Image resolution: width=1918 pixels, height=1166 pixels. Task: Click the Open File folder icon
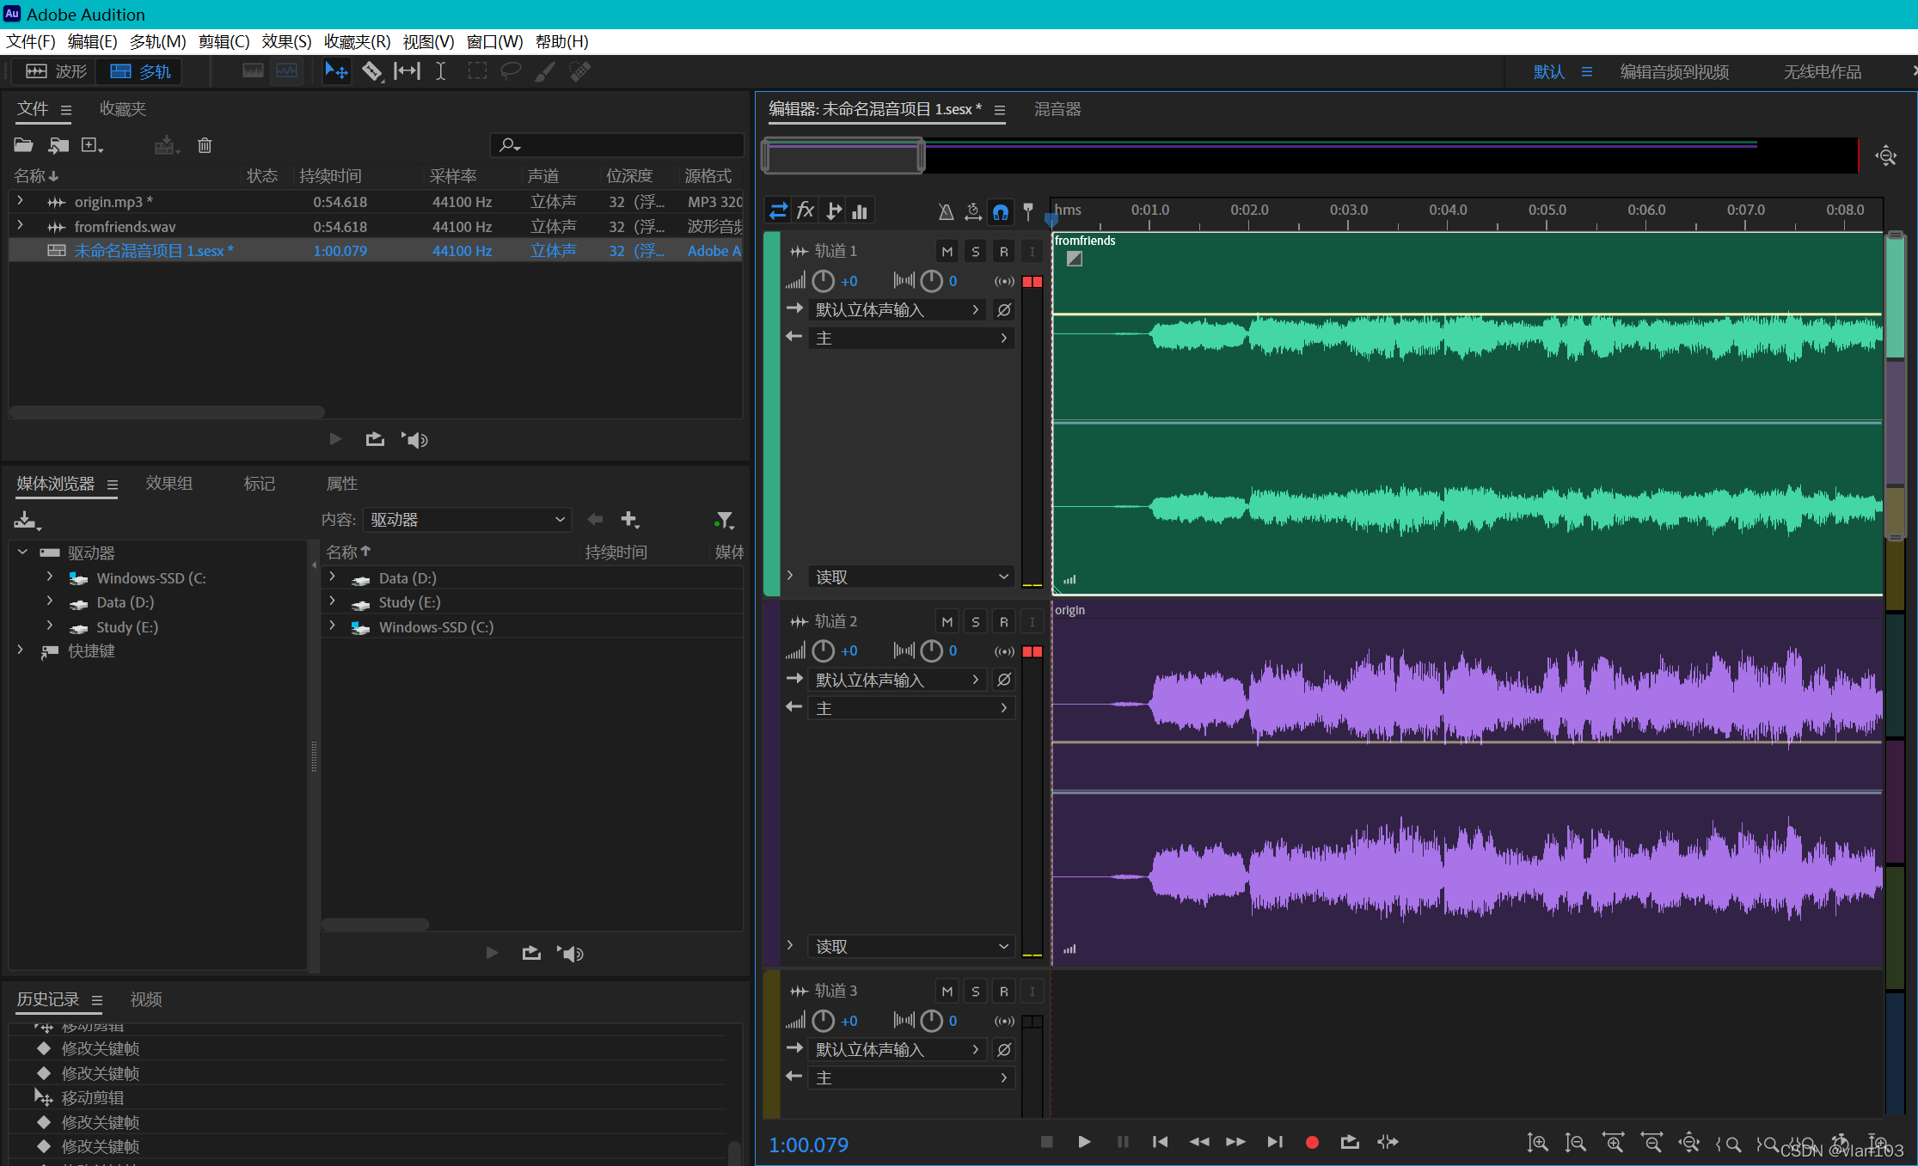click(23, 145)
